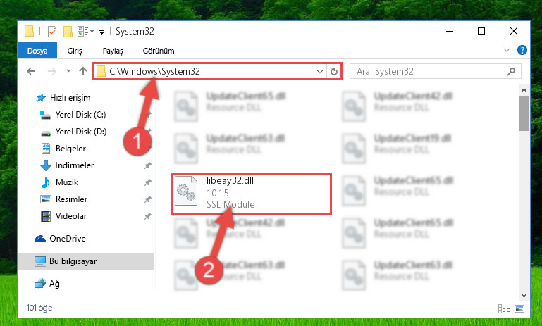Refresh the System32 folder view
The height and width of the screenshot is (326, 542).
coord(333,72)
